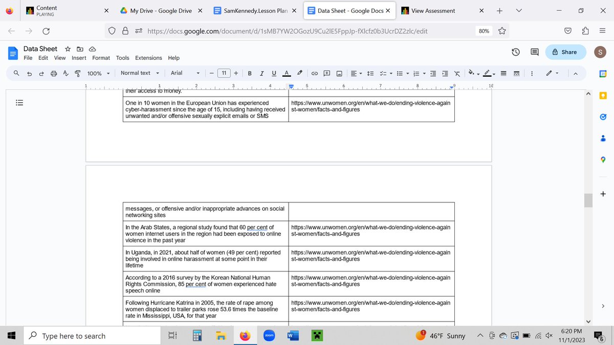Decrease indent of the selected paragraph
The width and height of the screenshot is (614, 345).
[433, 73]
